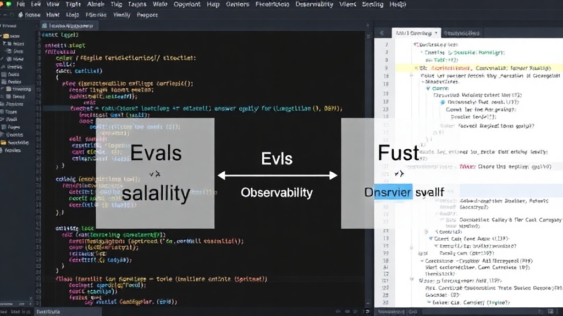Open the "Seeling" menu in the menu bar
Screen dimensions: 563x316
tap(372, 4)
